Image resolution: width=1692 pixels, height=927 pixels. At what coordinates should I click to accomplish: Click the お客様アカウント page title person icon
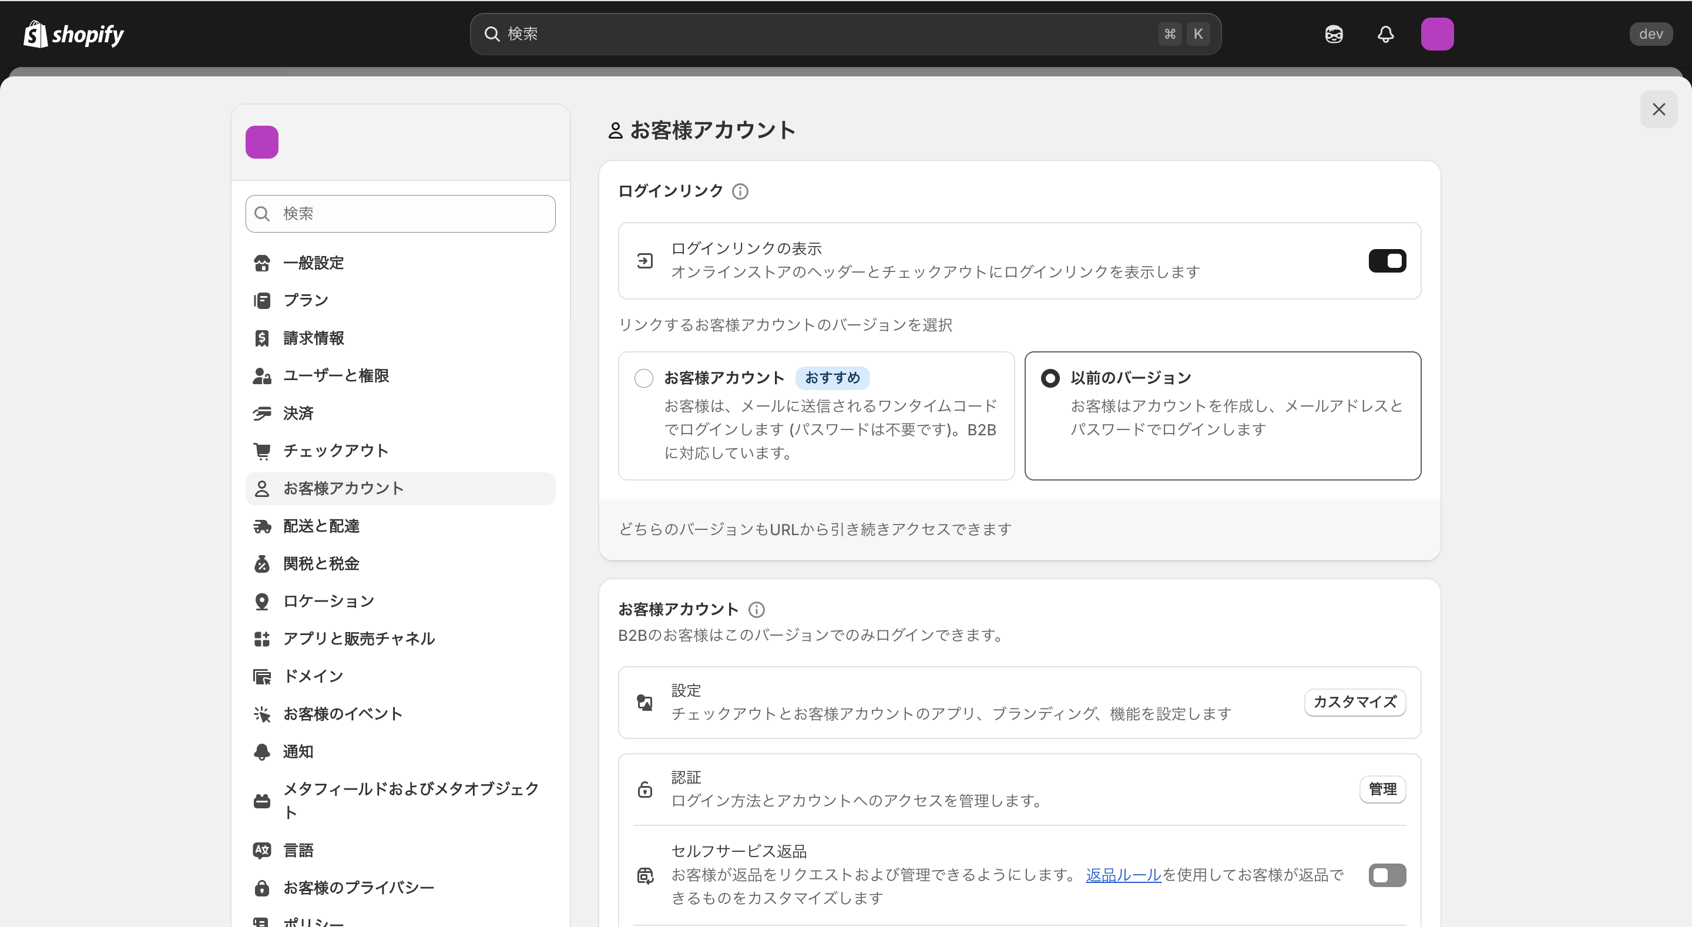tap(615, 131)
